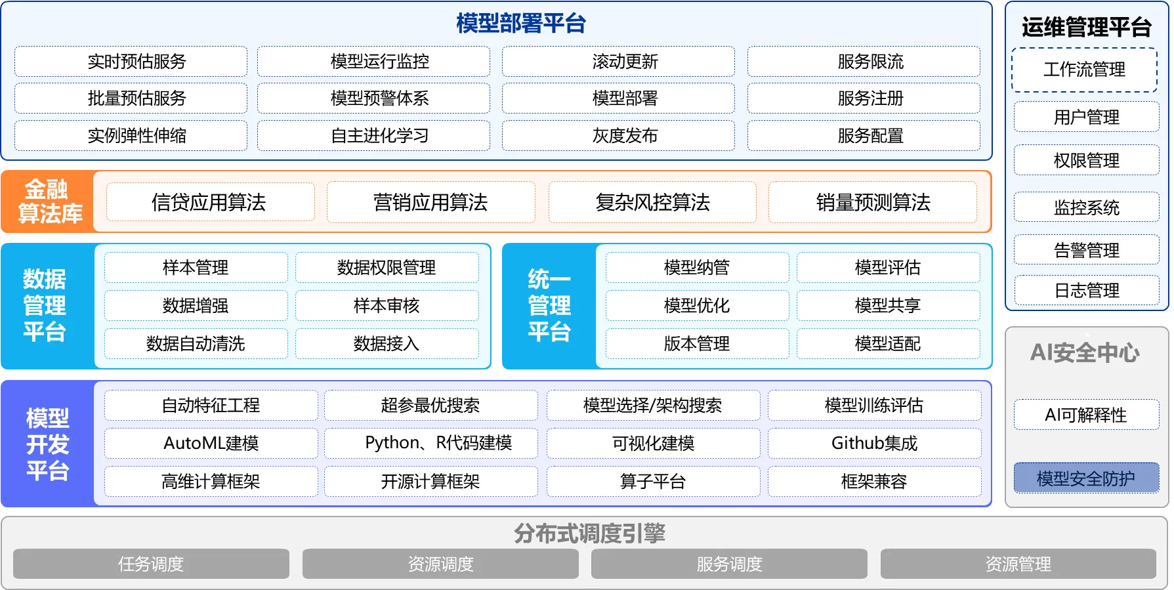Select the 数据自动清洗 box

196,344
